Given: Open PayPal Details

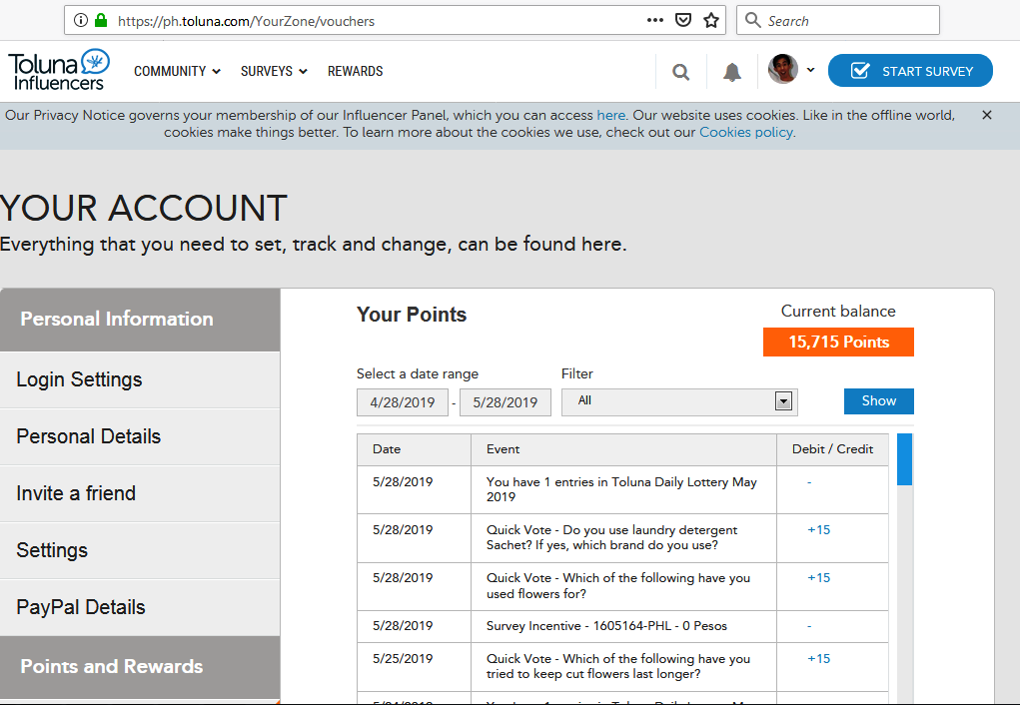Looking at the screenshot, I should [140, 607].
